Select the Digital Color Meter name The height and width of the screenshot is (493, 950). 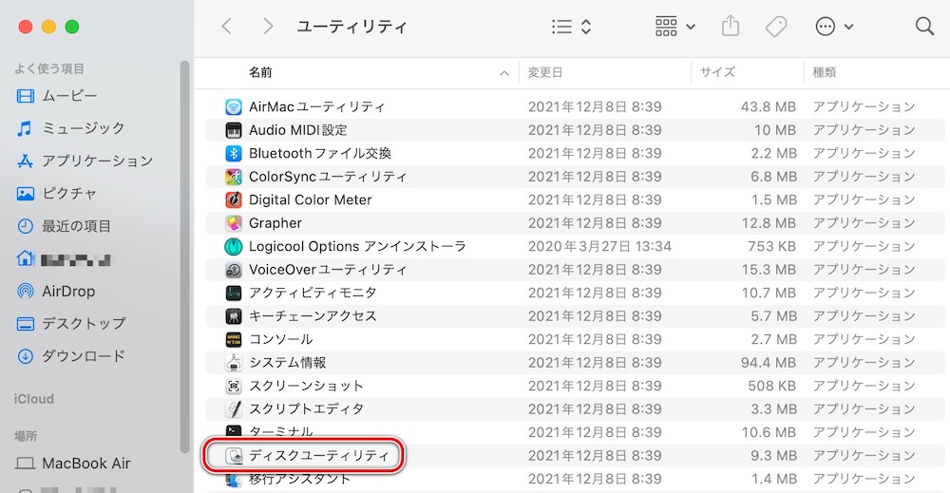(x=311, y=199)
